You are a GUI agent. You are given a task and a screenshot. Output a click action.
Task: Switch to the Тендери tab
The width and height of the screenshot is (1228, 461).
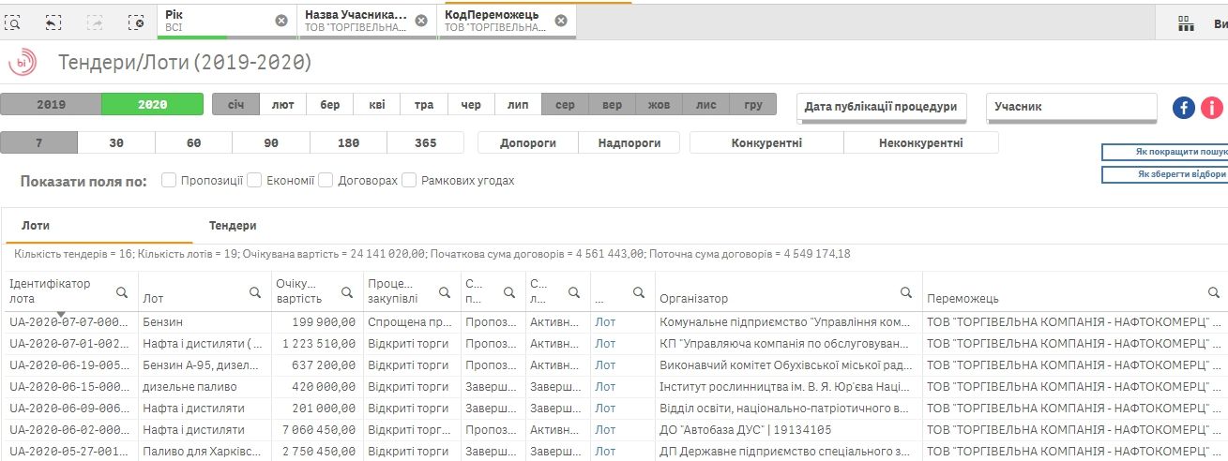pos(233,226)
